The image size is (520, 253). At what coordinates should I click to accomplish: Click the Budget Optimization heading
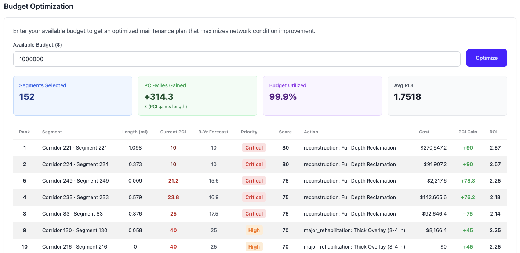point(39,6)
